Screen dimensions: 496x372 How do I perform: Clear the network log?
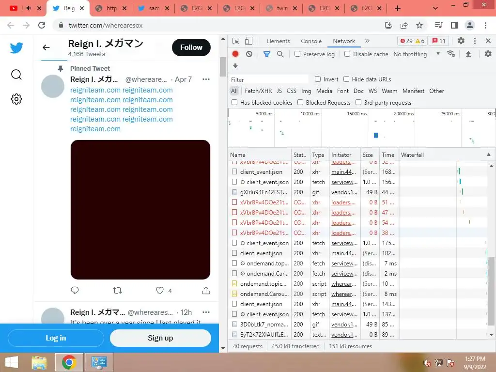point(249,54)
